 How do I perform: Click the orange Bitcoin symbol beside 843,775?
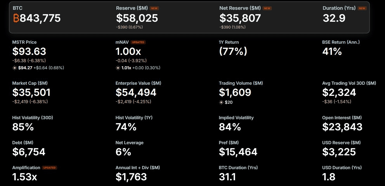[16, 18]
